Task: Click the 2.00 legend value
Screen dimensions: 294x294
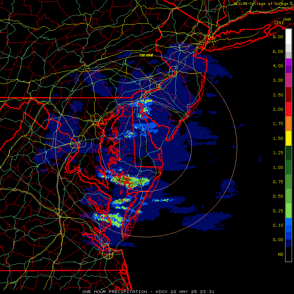Action: coord(278,109)
